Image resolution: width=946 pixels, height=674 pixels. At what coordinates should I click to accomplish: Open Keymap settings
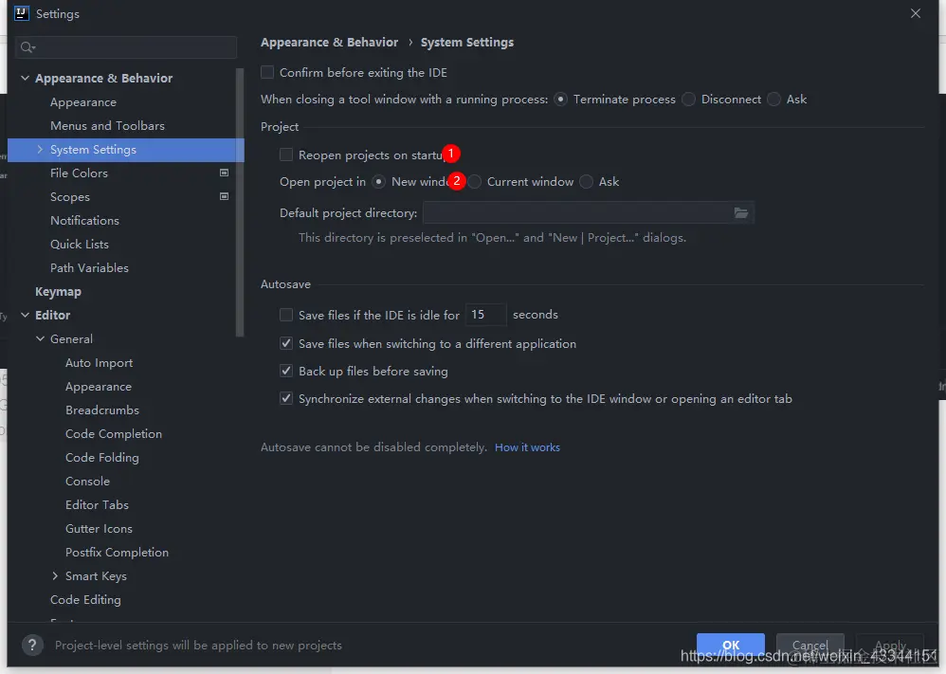click(x=58, y=291)
